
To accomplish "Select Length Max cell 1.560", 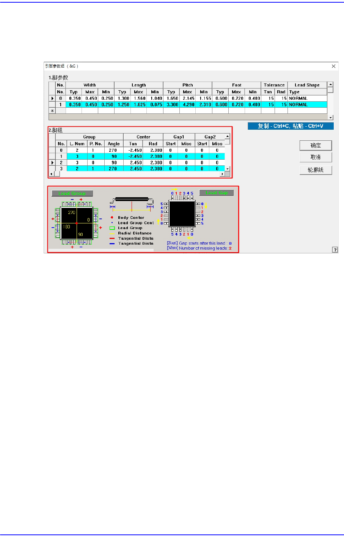I will coord(139,98).
